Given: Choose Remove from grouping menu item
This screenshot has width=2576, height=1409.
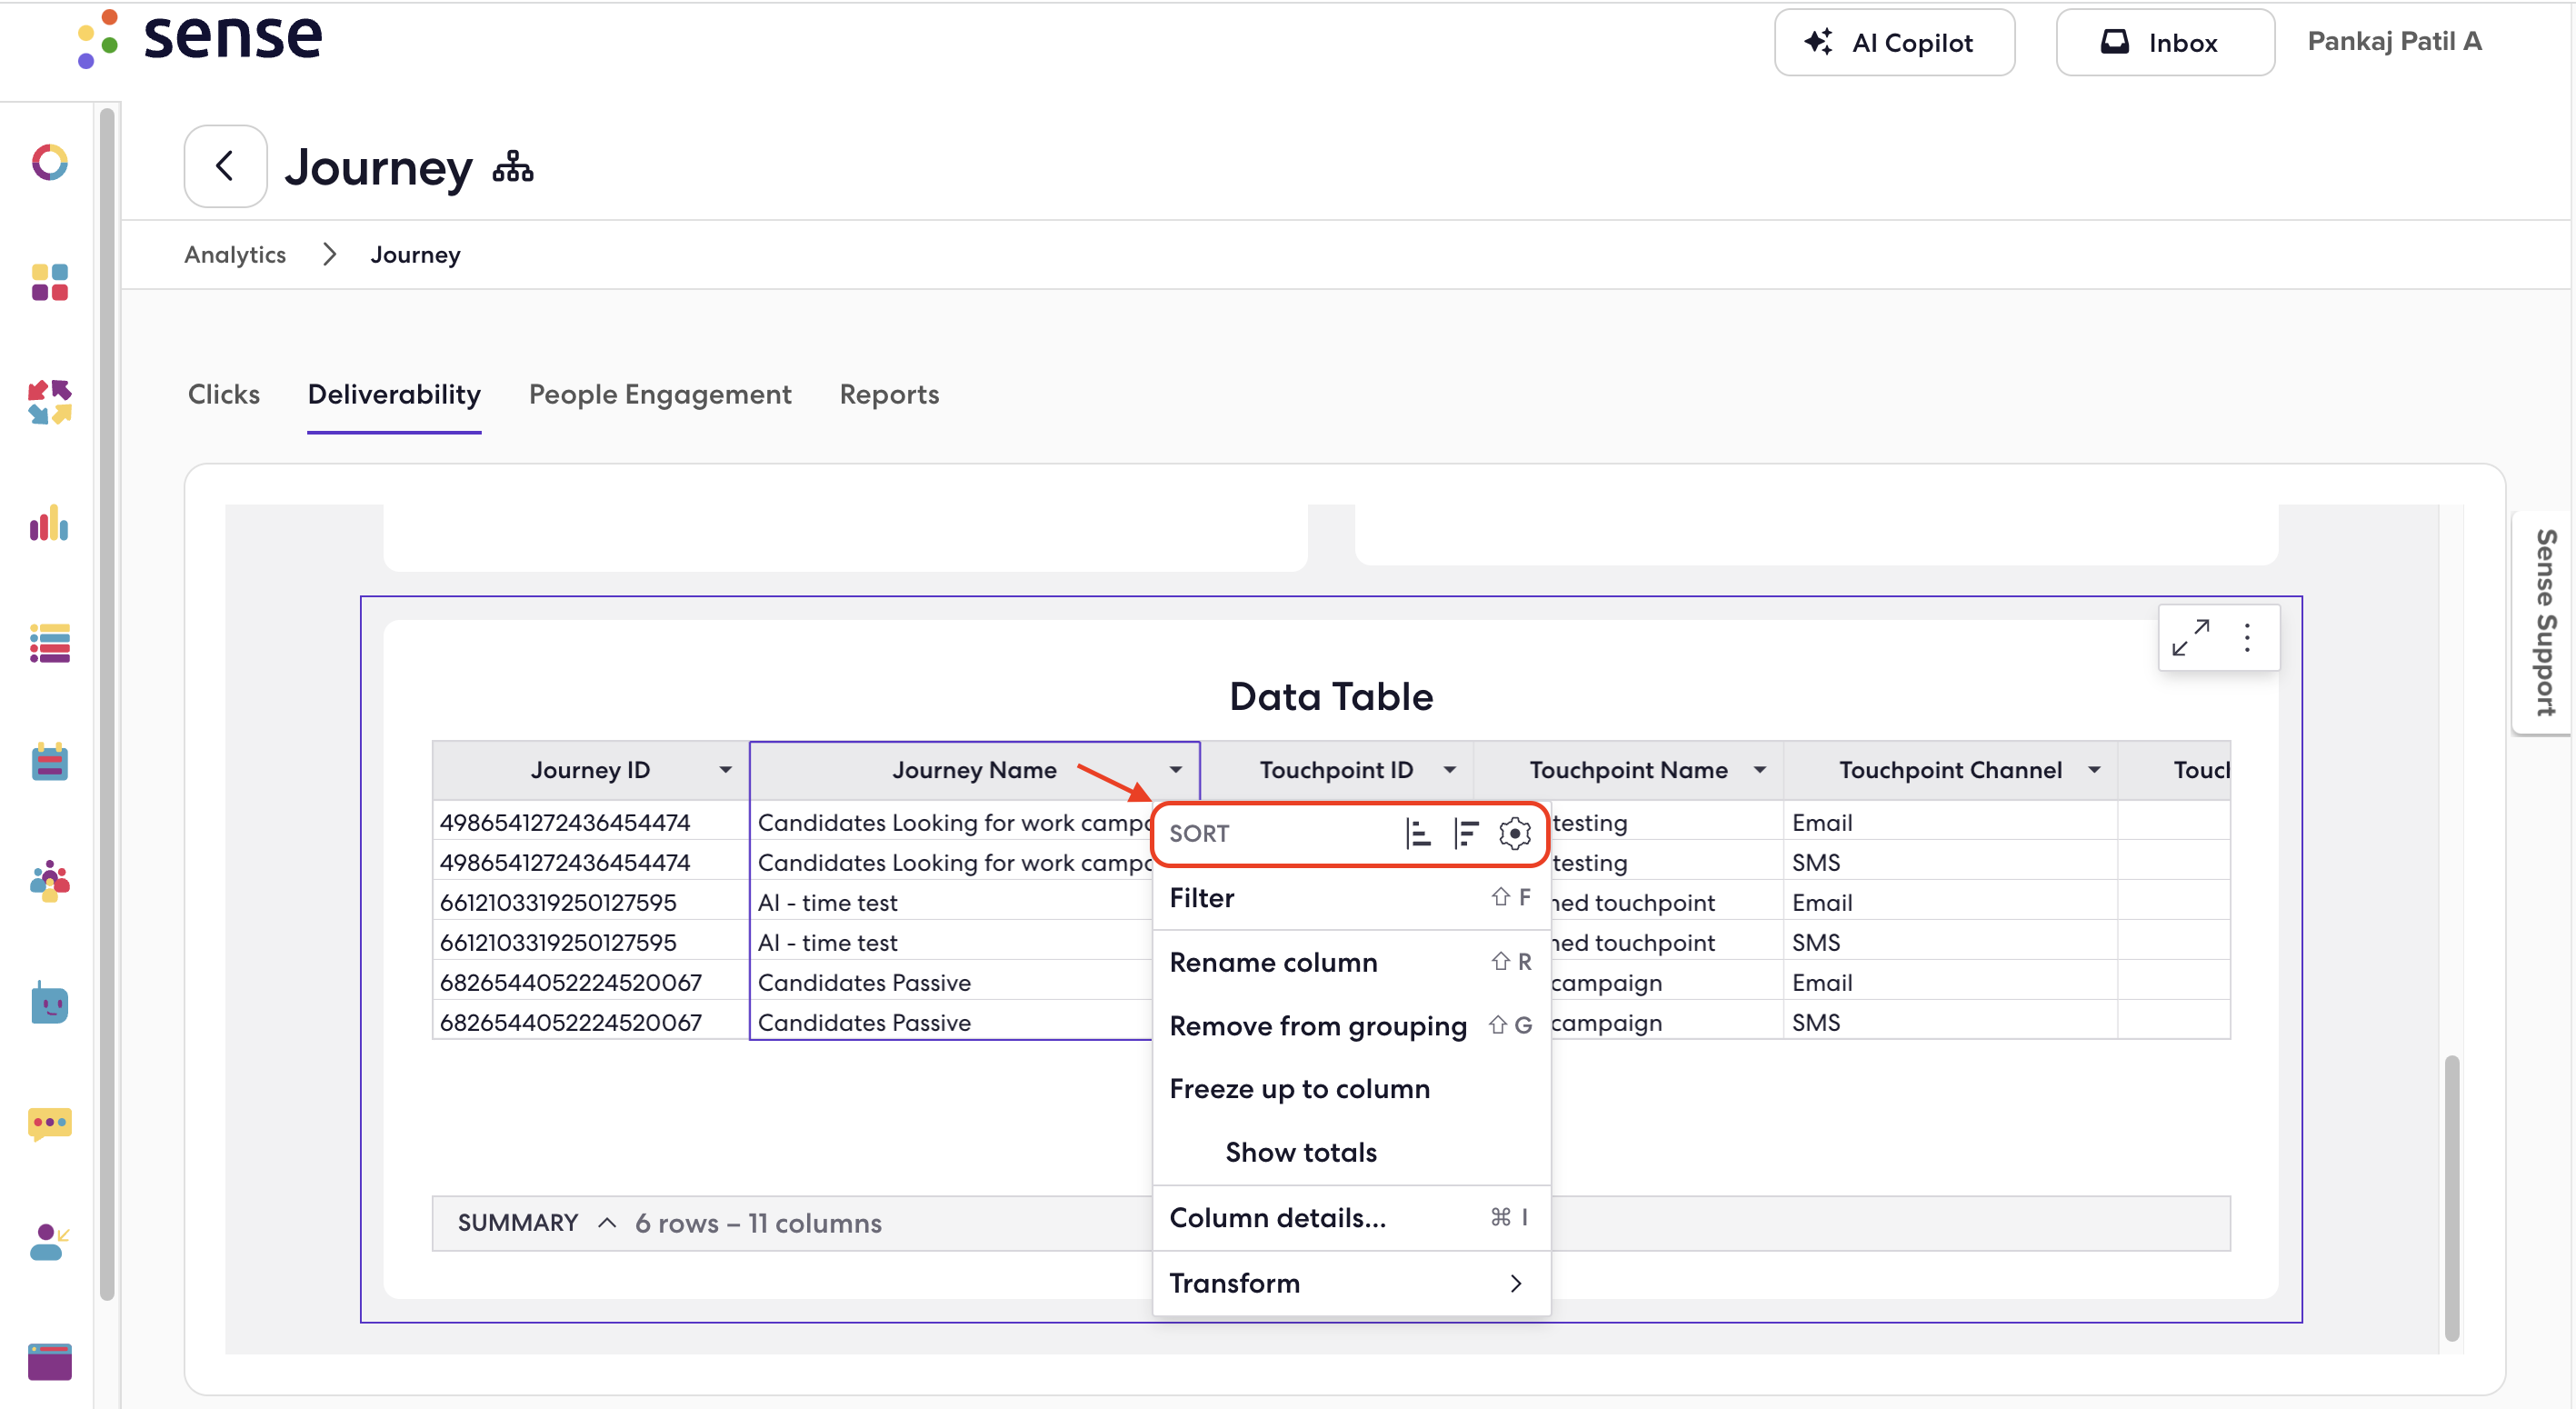Looking at the screenshot, I should [1351, 1026].
